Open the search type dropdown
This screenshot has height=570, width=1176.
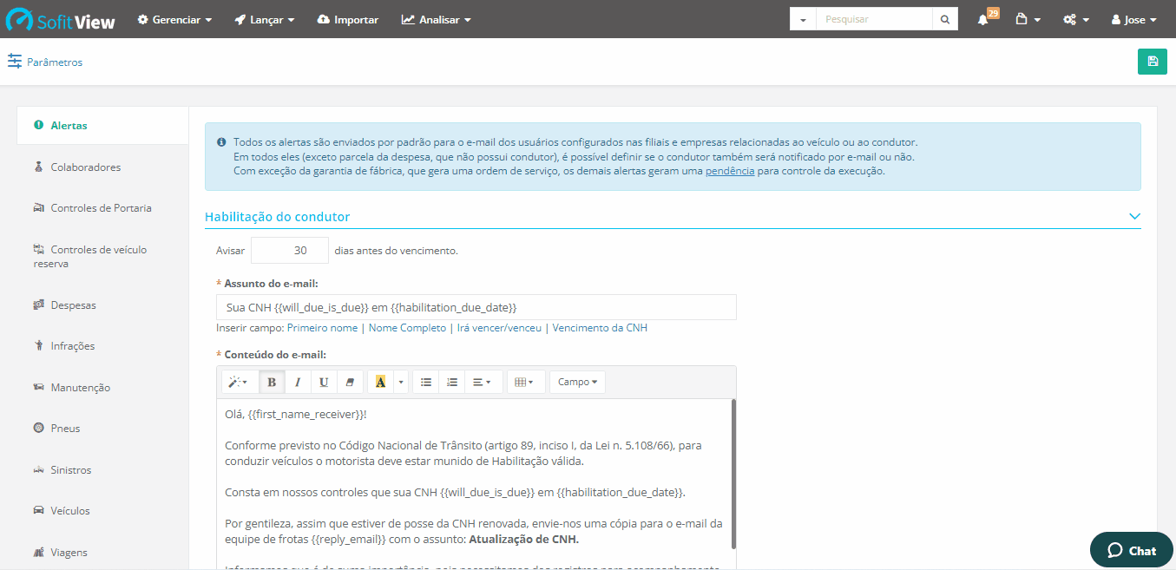tap(803, 19)
